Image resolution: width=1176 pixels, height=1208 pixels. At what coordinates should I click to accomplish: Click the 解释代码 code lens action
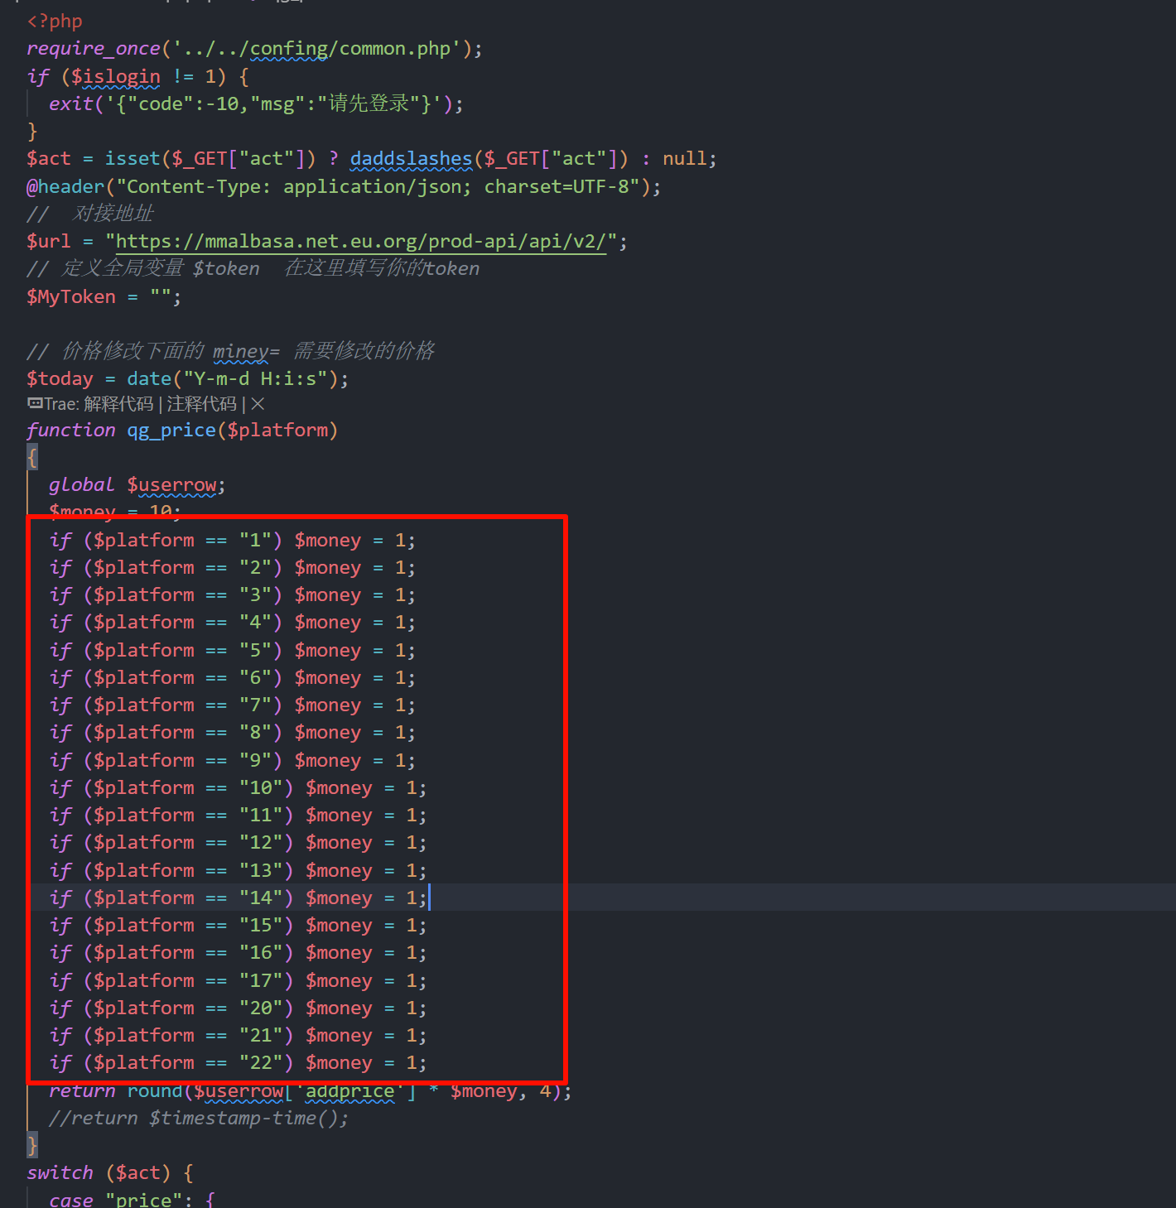point(118,404)
